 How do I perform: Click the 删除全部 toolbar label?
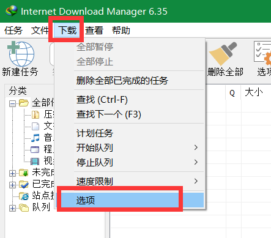tap(225, 72)
